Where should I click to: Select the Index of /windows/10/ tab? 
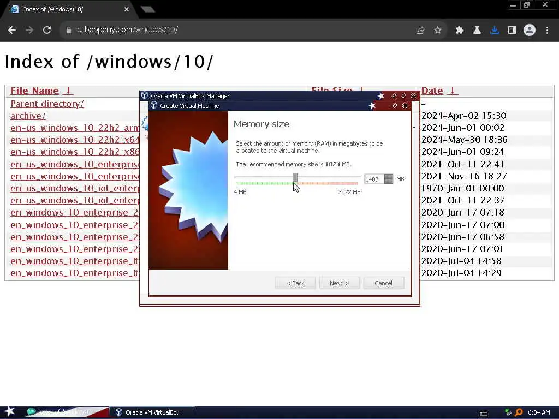tap(68, 9)
